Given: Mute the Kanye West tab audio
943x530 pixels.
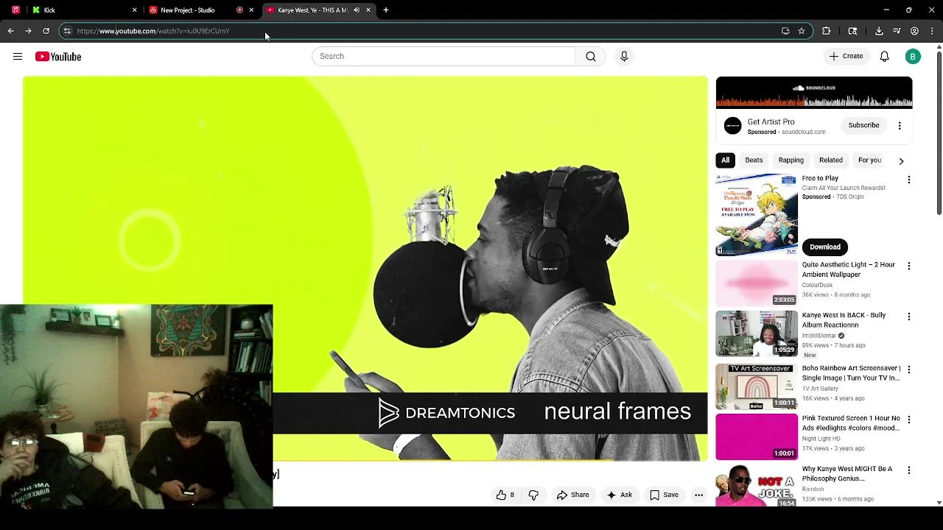Looking at the screenshot, I should [357, 10].
